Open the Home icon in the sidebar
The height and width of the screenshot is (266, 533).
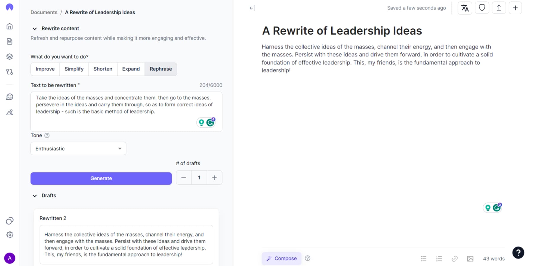click(9, 26)
